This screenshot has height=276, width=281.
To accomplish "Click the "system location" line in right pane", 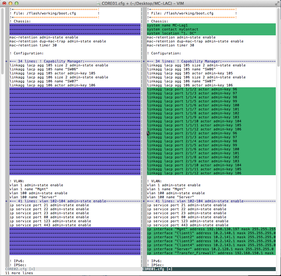I will click(171, 33).
